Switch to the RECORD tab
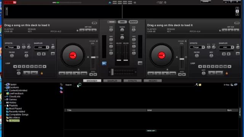244x137 pixels. (152, 81)
